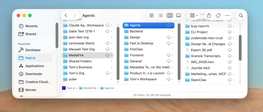Click the Developer hammer icon
Viewport: 263px width, 112px height.
pos(21,50)
